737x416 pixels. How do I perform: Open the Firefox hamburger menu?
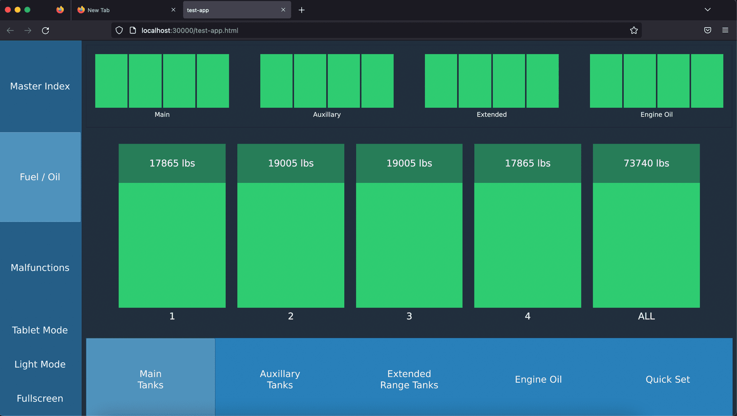coord(725,30)
